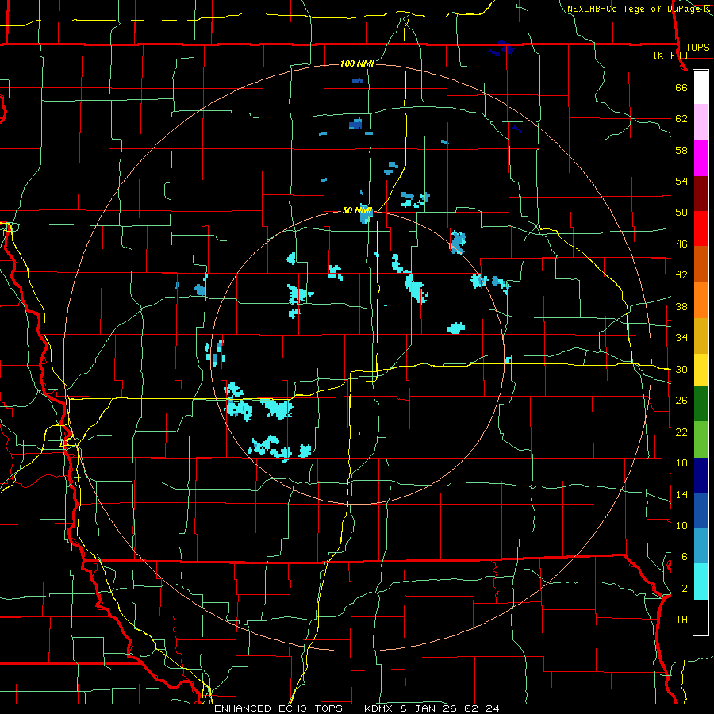Click the dark maroon legend swatch
The width and height of the screenshot is (714, 714).
click(701, 194)
